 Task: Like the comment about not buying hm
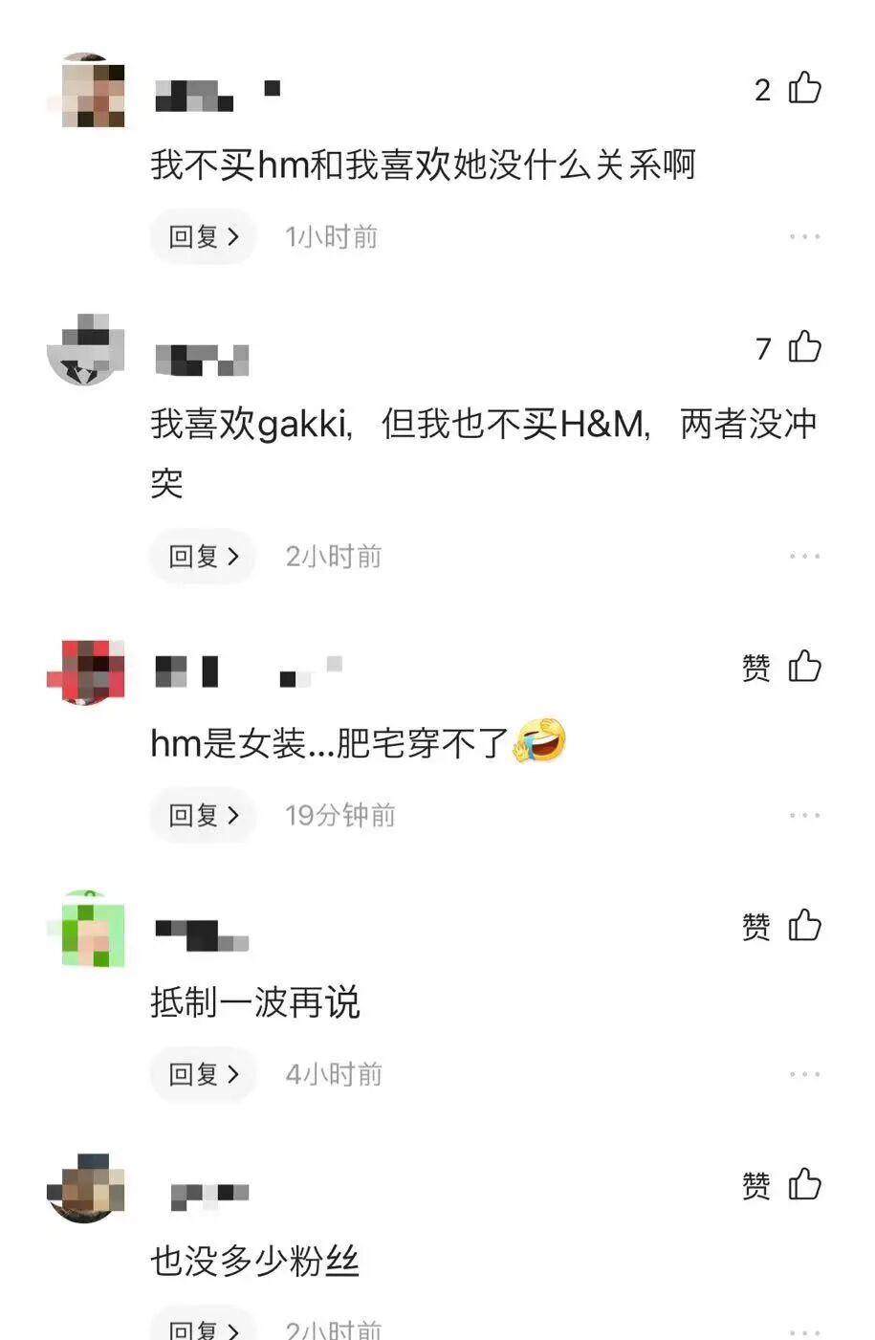coord(804,89)
